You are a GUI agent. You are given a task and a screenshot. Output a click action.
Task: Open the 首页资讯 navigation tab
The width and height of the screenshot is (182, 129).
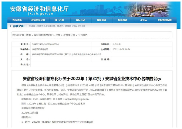pyautogui.click(x=17, y=20)
